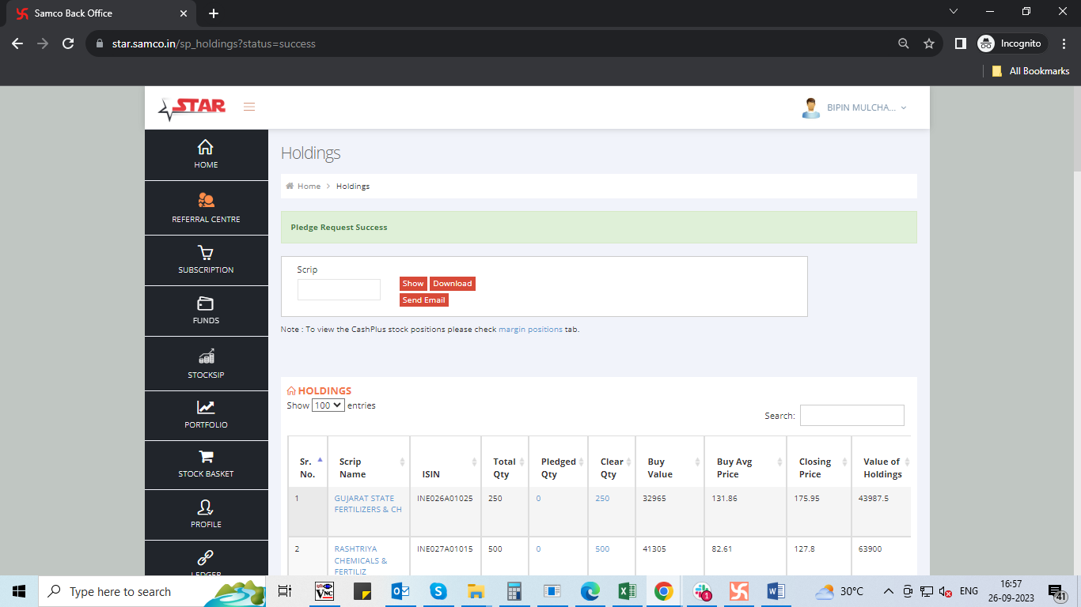Show hidden system tray icons
Screen dimensions: 1081x607
point(888,591)
